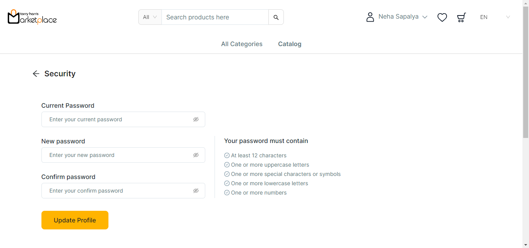Reveal the confirm password using eye icon
The image size is (529, 248).
click(196, 191)
